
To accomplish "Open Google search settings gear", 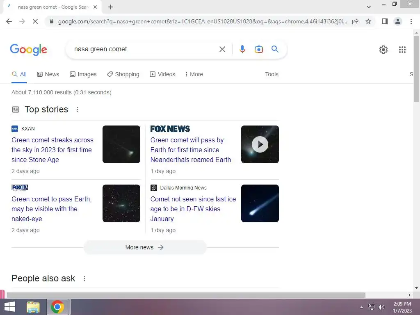I will tap(383, 50).
